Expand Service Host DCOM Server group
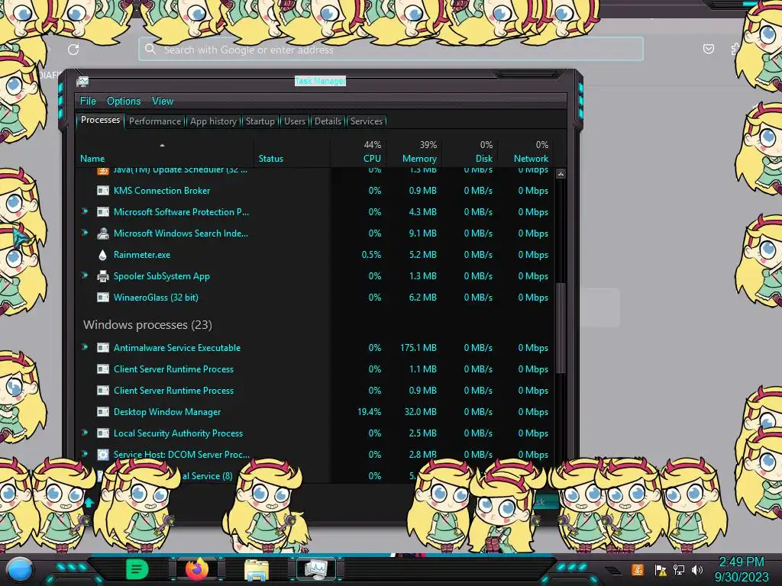Screen dimensions: 782x586 pyautogui.click(x=85, y=454)
